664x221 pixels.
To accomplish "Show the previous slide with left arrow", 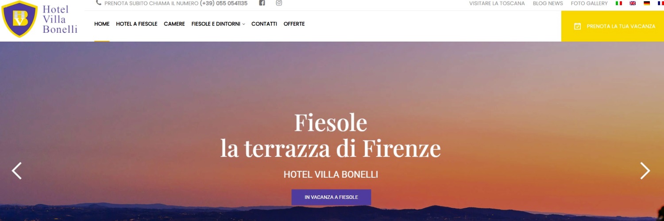I will [x=17, y=171].
